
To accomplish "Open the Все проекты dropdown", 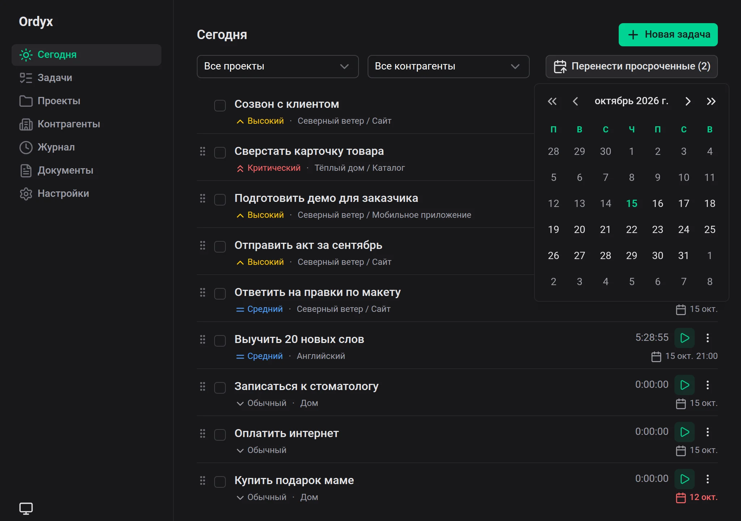I will pos(278,67).
